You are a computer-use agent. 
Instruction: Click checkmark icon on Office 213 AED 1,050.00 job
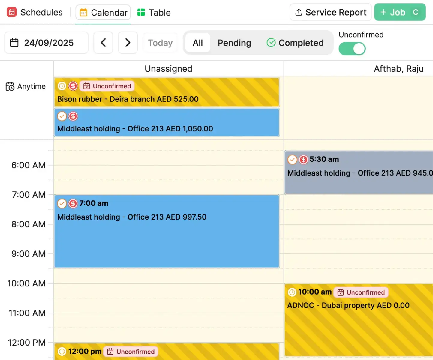(x=62, y=116)
